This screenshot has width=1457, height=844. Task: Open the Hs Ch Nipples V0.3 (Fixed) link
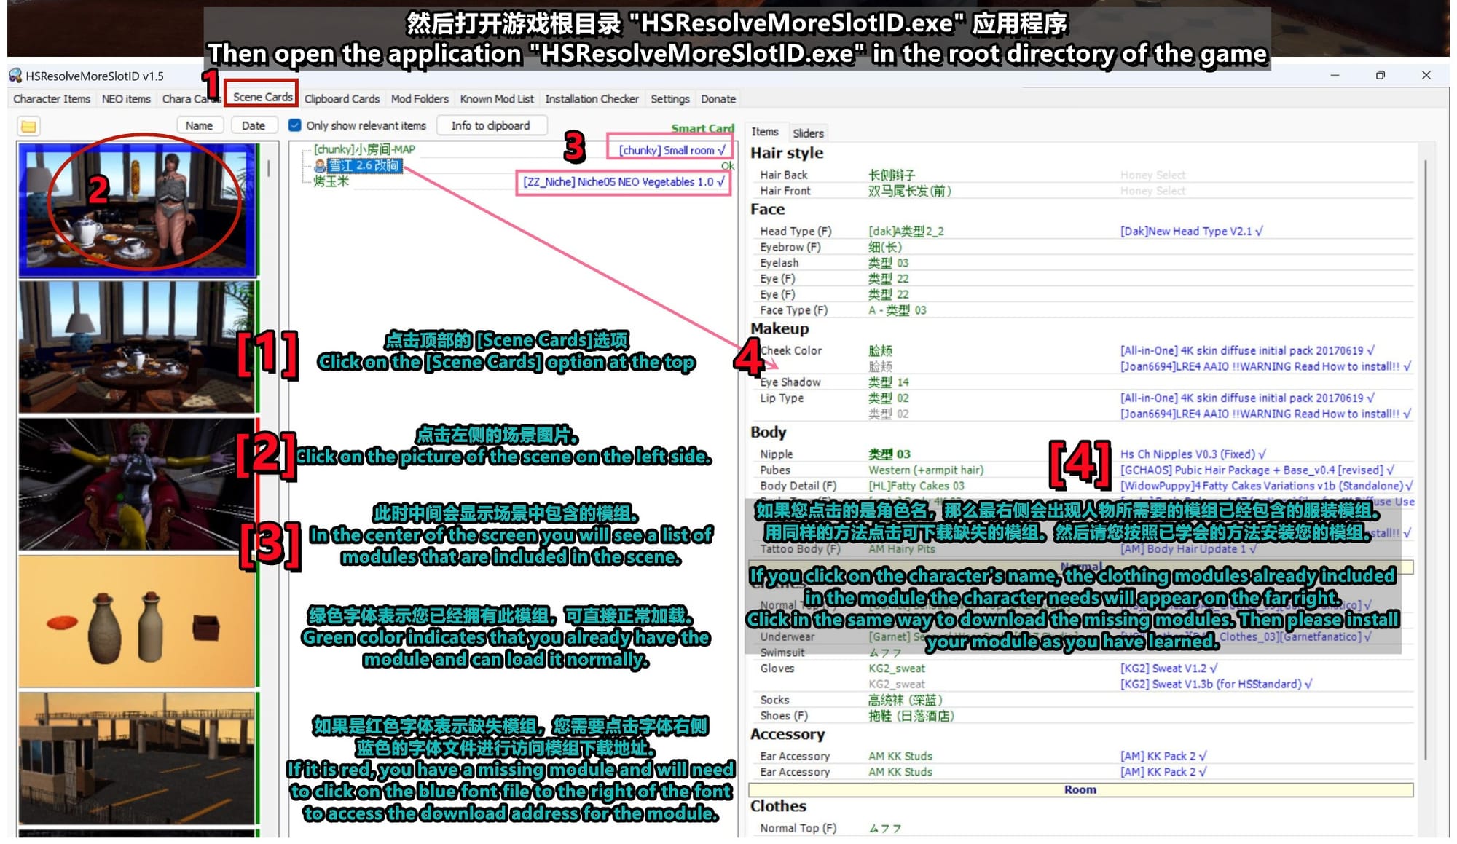(x=1193, y=454)
